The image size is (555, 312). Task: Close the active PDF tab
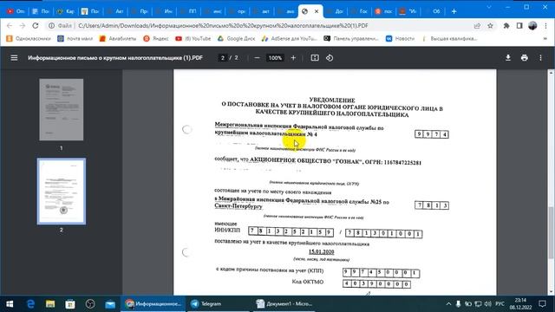pos(317,11)
